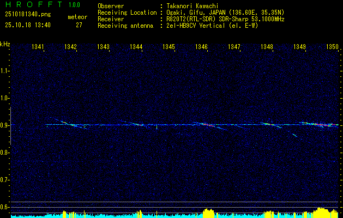
Task: Click the 1347 time marker
Action: tap(234, 47)
